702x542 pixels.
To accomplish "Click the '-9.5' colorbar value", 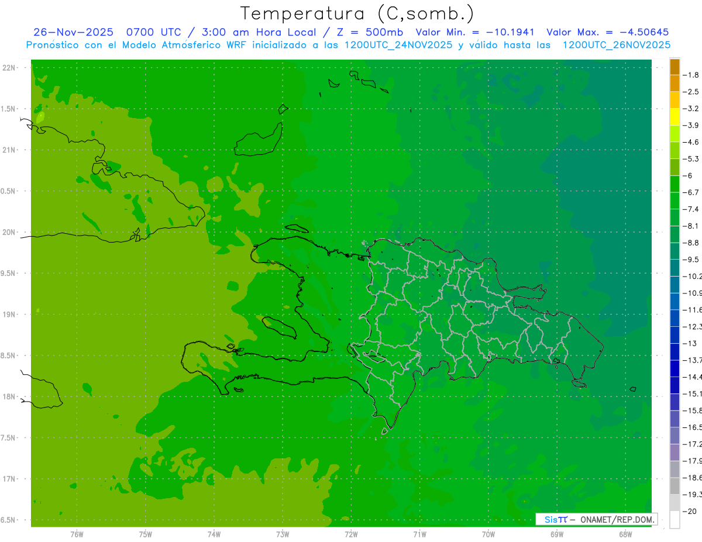I will click(x=692, y=259).
